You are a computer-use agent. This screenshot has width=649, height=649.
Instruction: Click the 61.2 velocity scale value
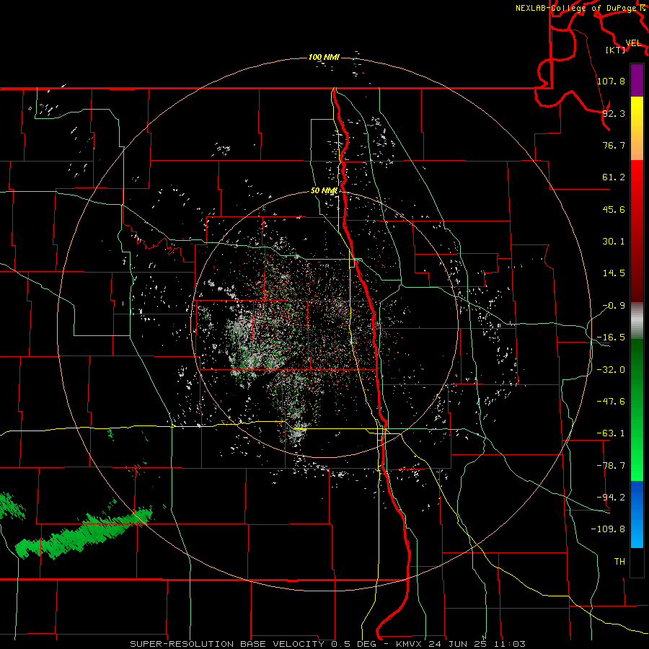pyautogui.click(x=614, y=177)
